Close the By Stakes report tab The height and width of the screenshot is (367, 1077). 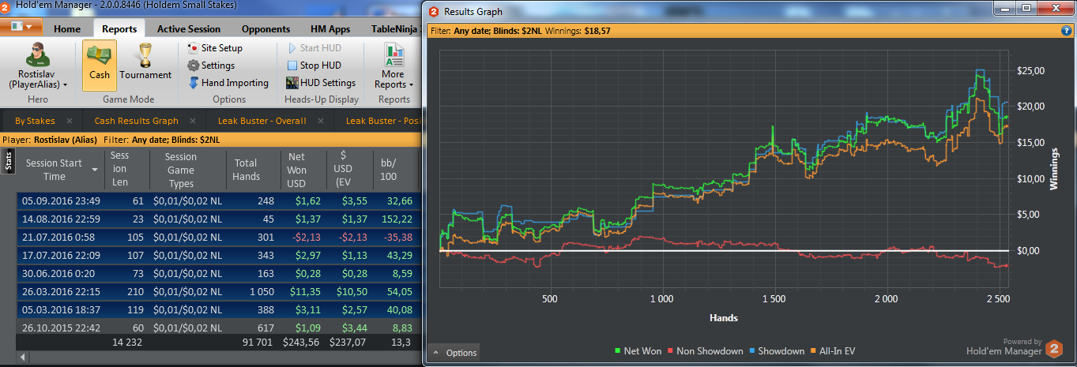tap(70, 121)
